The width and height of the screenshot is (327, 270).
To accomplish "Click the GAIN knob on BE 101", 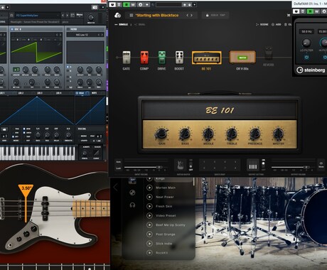I will click(162, 134).
